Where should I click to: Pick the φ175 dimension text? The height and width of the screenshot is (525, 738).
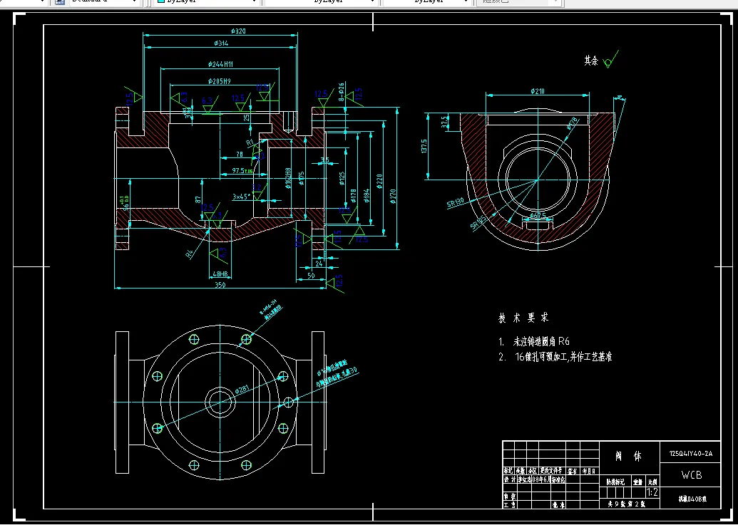pos(302,179)
